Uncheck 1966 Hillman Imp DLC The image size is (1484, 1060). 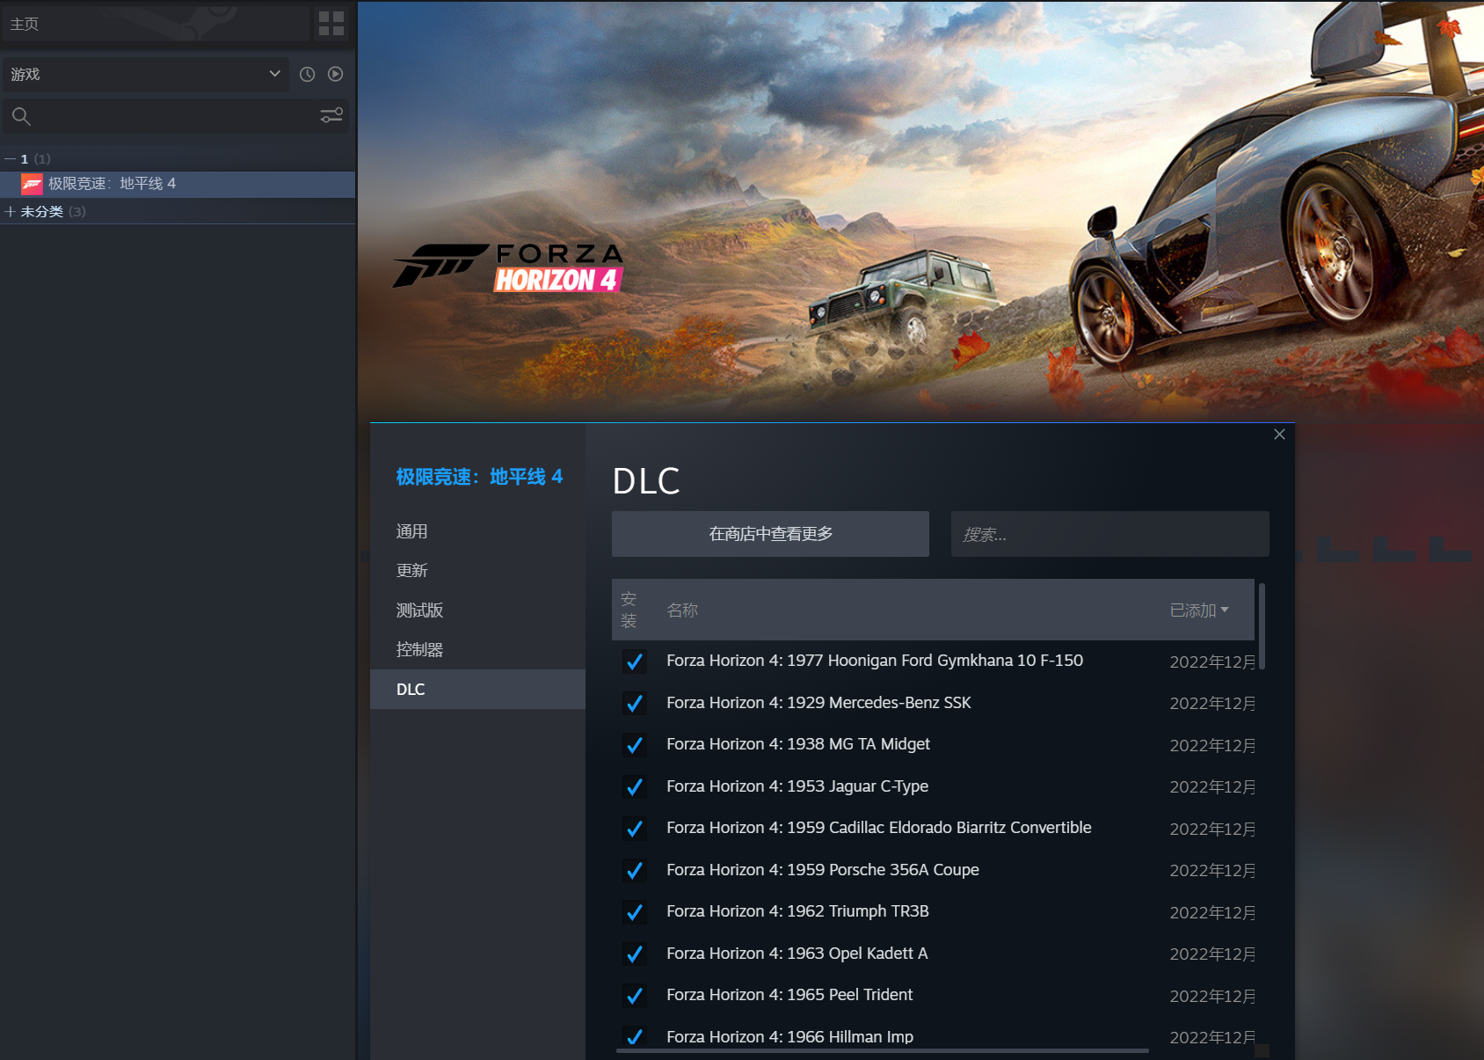(634, 1037)
